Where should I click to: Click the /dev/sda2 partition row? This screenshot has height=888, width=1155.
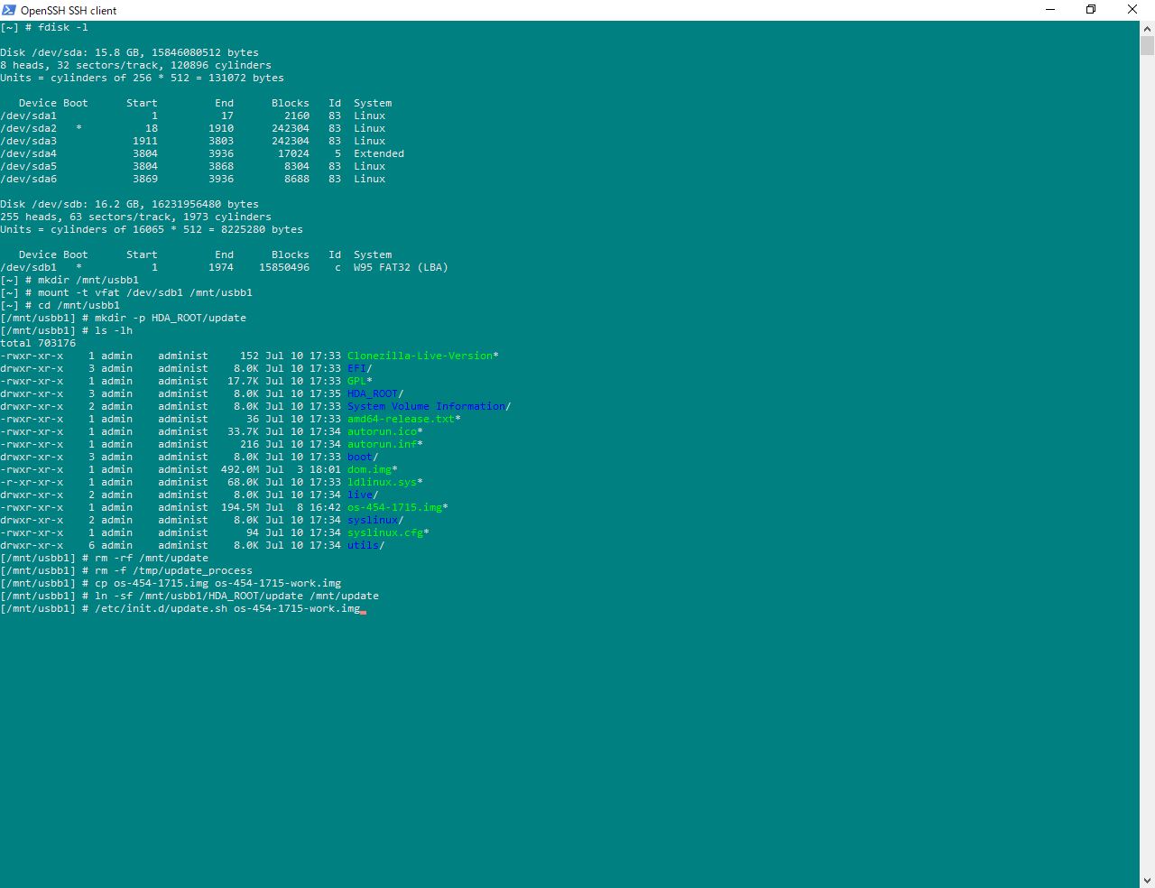pos(193,128)
